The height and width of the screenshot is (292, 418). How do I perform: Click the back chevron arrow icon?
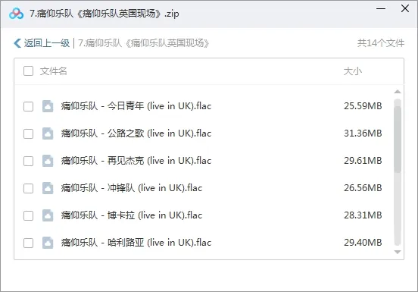click(x=17, y=43)
